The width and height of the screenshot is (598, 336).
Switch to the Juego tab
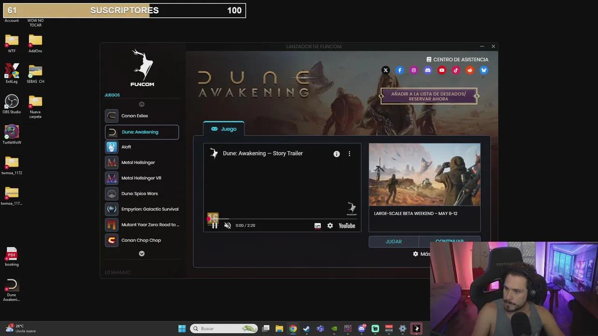point(224,129)
